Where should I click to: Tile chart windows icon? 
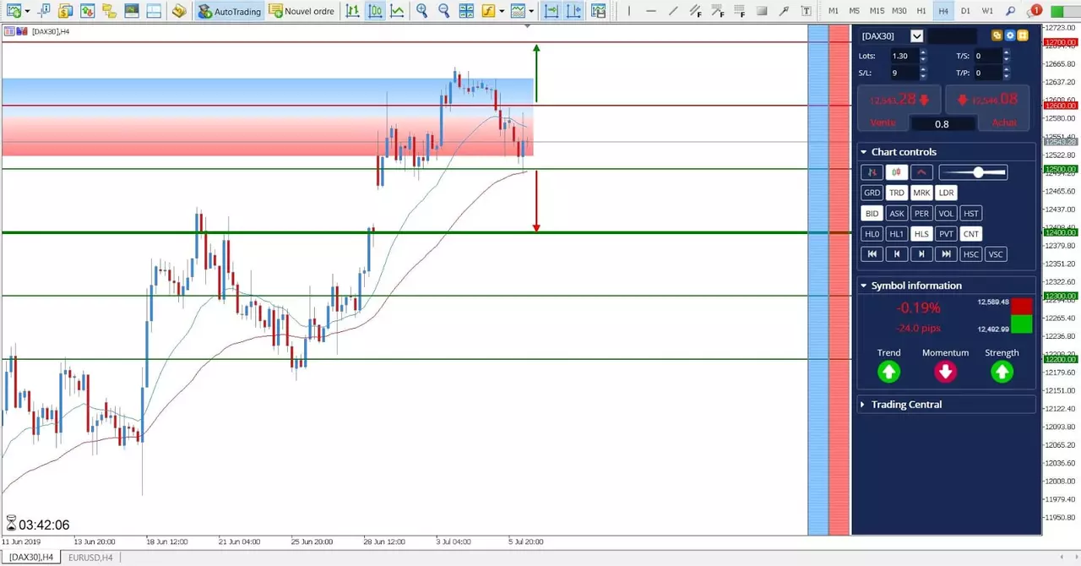(466, 11)
